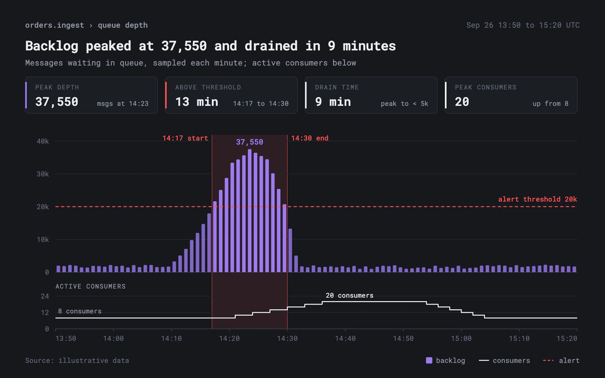Click the 24 consumers axis label

click(x=45, y=296)
